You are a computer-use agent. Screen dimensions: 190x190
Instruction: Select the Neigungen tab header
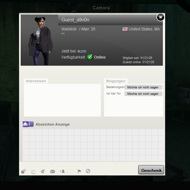point(116,81)
